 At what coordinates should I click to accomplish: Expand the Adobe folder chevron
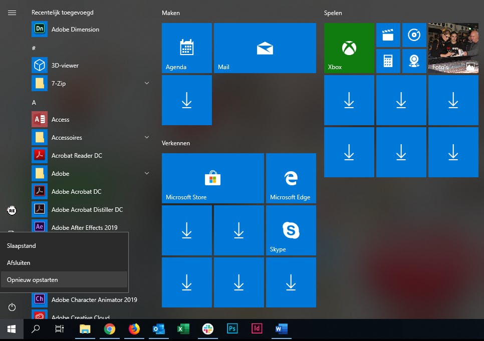(x=147, y=173)
